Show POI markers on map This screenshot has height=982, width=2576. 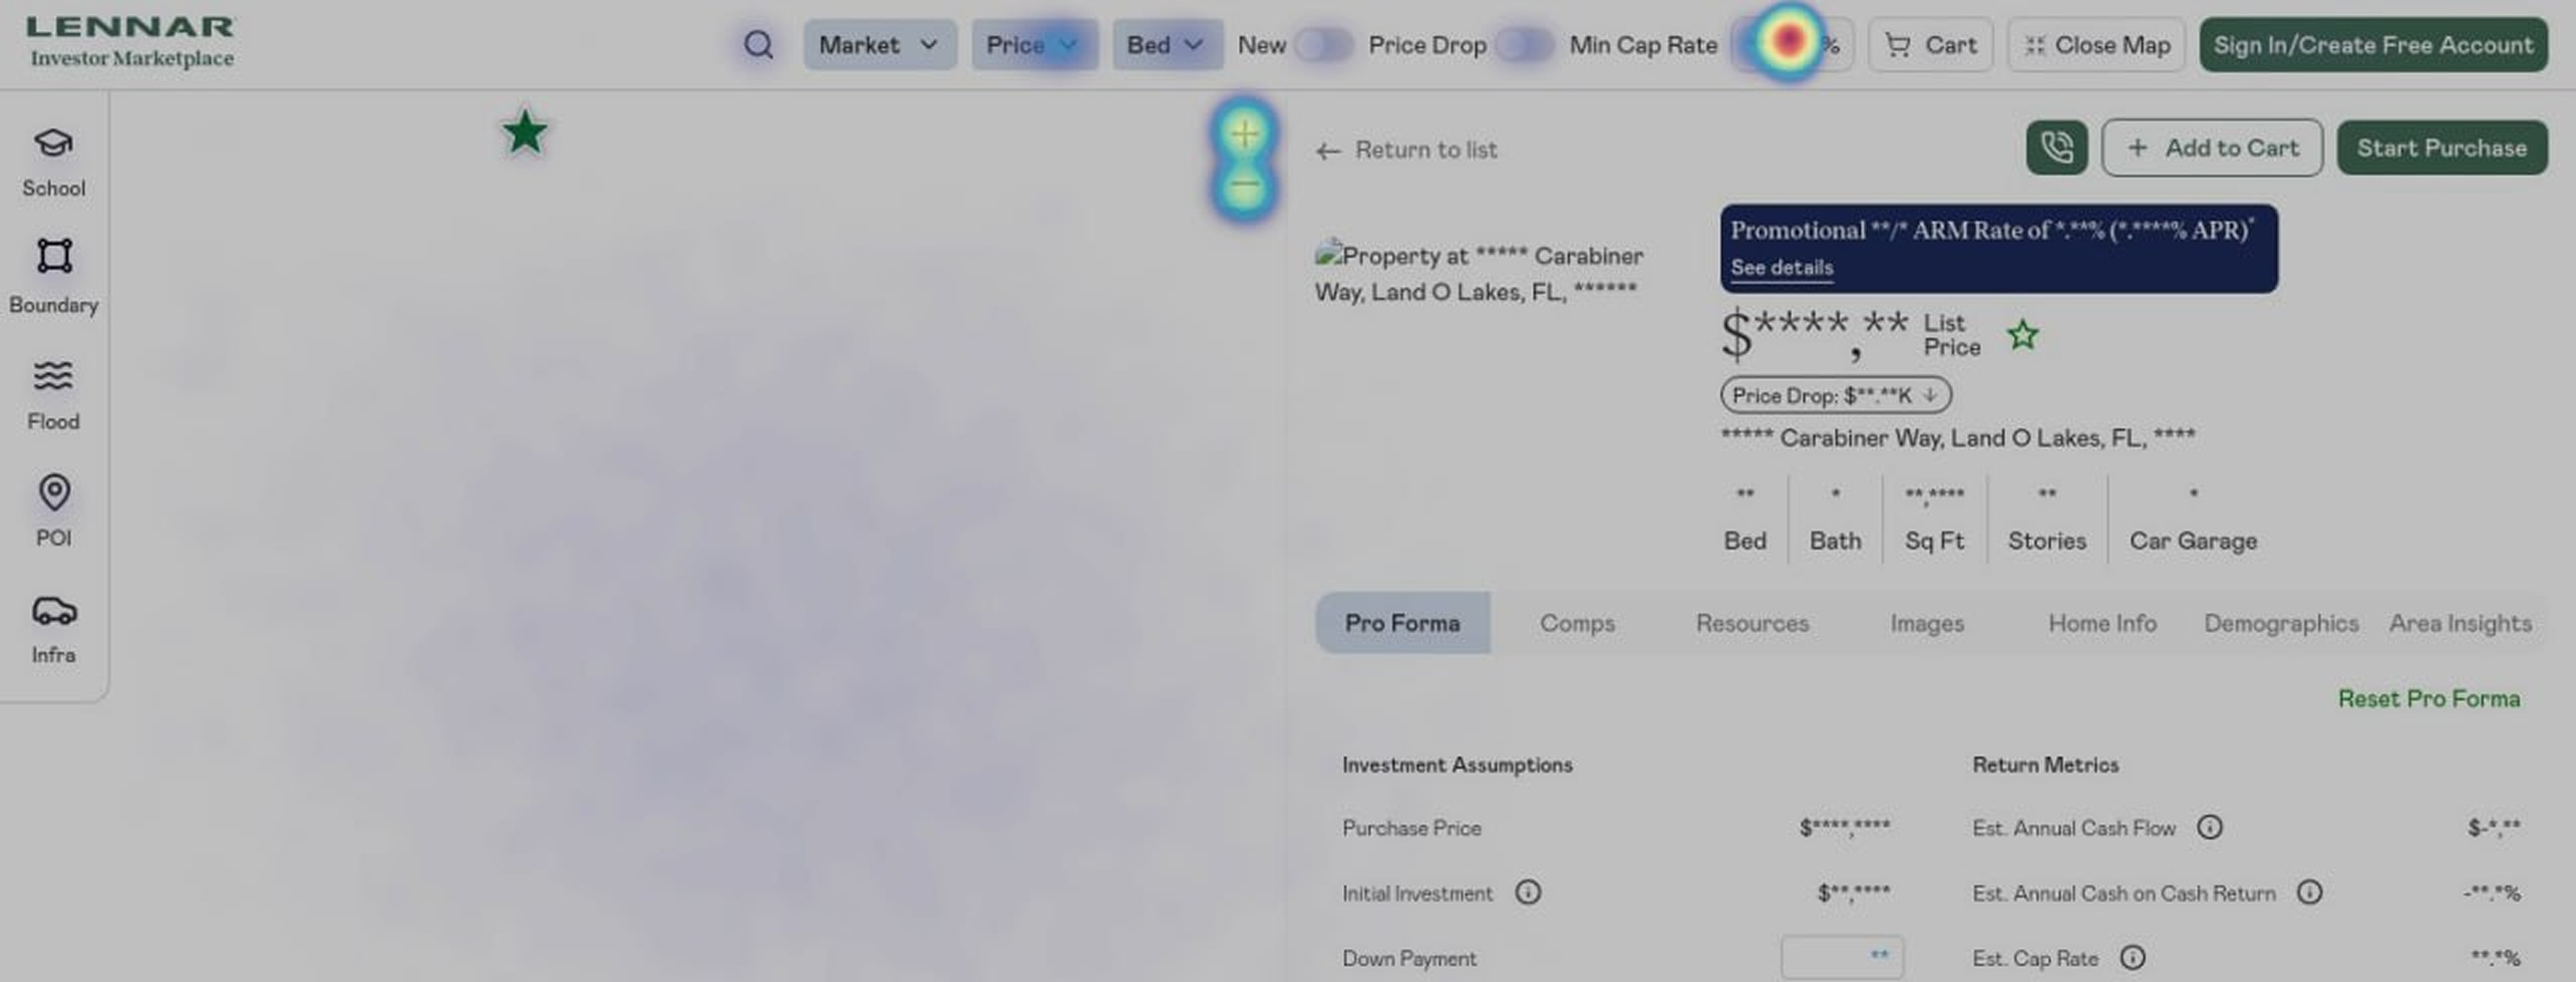tap(53, 511)
